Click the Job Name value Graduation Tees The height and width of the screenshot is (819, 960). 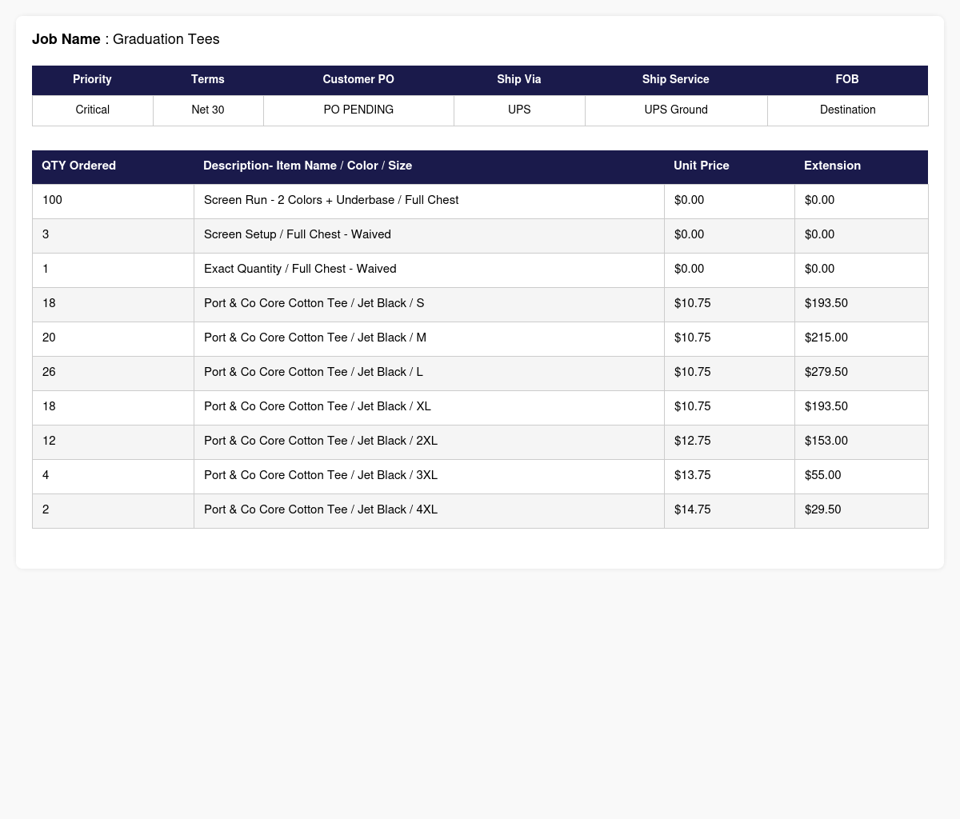166,39
